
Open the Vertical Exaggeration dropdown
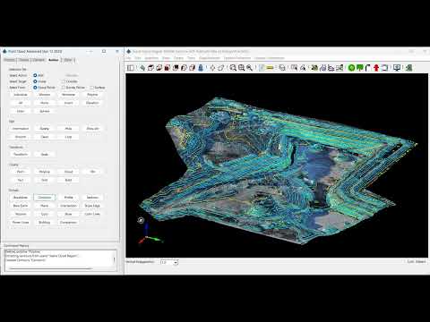click(169, 262)
